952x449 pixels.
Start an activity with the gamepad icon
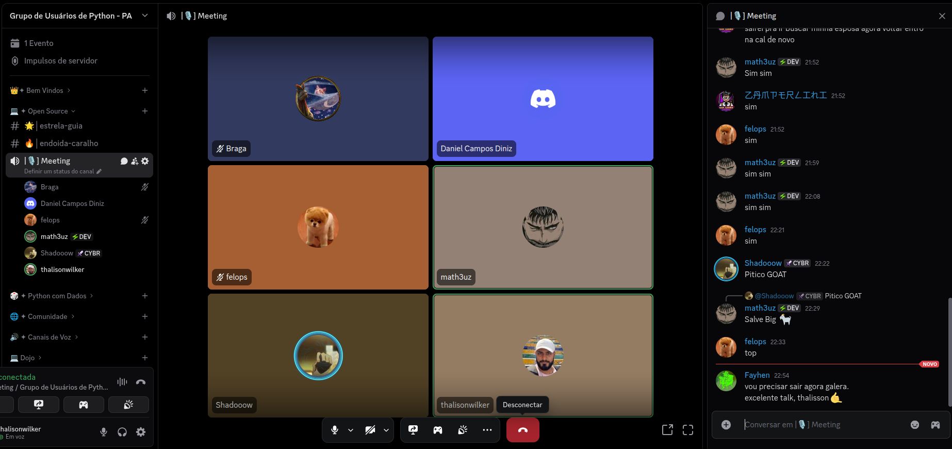[438, 430]
